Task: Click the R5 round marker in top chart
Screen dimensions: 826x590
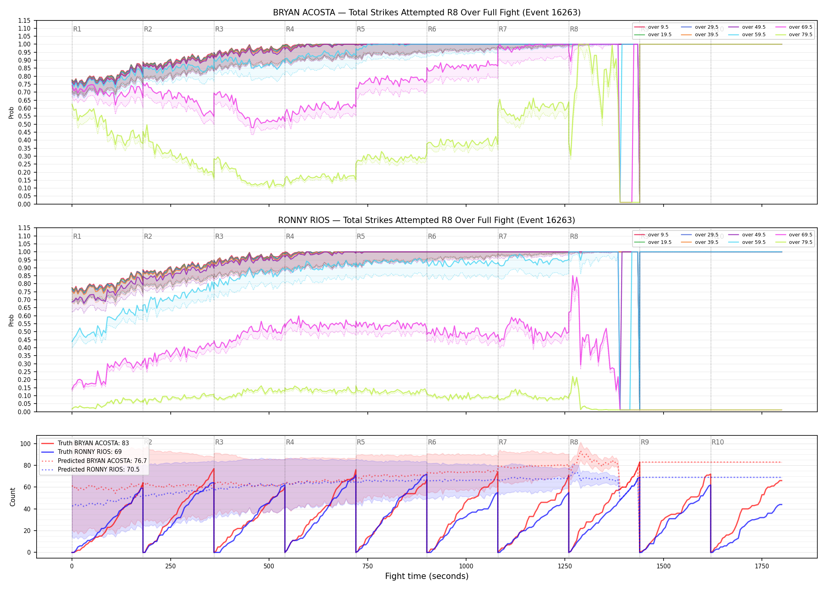Action: point(361,29)
